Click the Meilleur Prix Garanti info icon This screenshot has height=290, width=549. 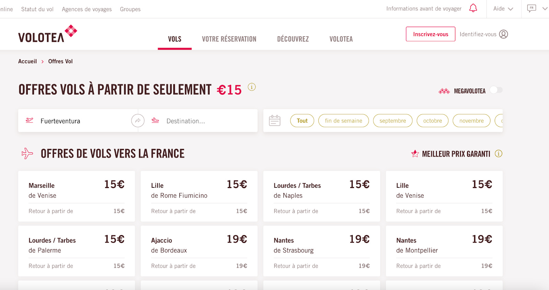[x=499, y=153]
